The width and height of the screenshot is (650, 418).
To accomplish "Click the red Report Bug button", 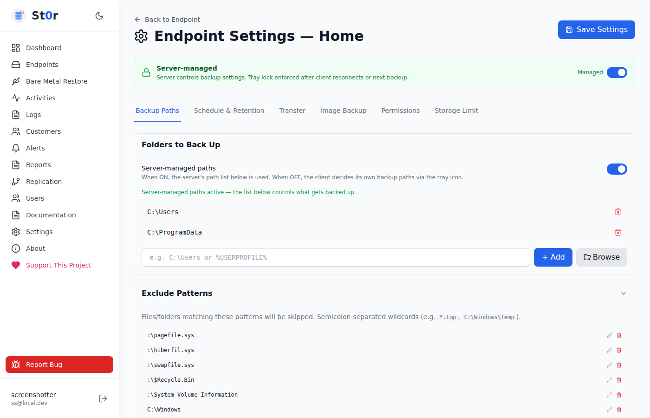I will (x=59, y=365).
